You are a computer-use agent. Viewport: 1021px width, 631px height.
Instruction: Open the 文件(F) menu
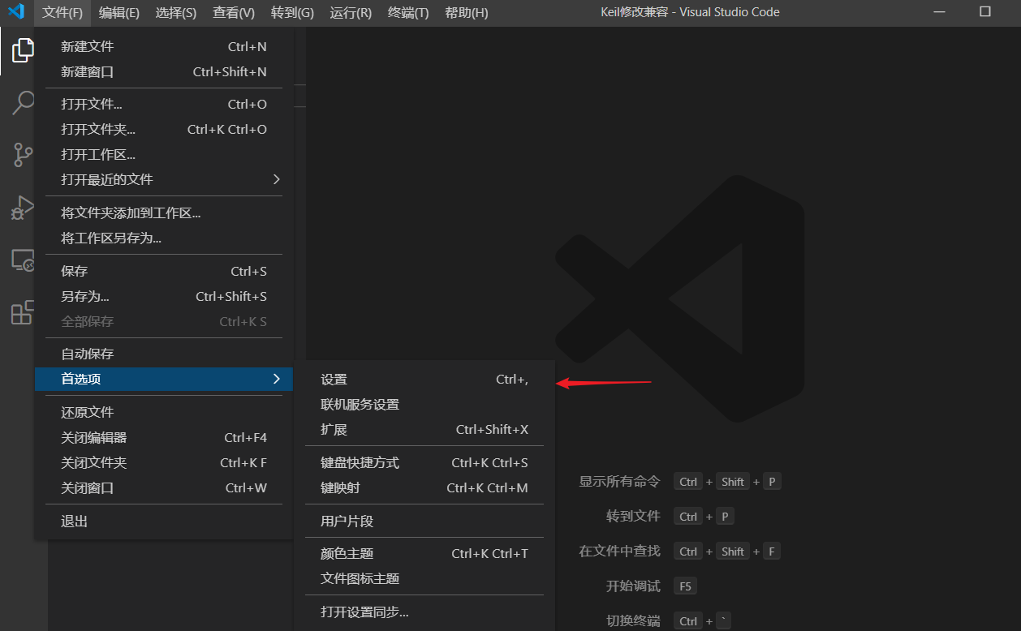pos(62,13)
